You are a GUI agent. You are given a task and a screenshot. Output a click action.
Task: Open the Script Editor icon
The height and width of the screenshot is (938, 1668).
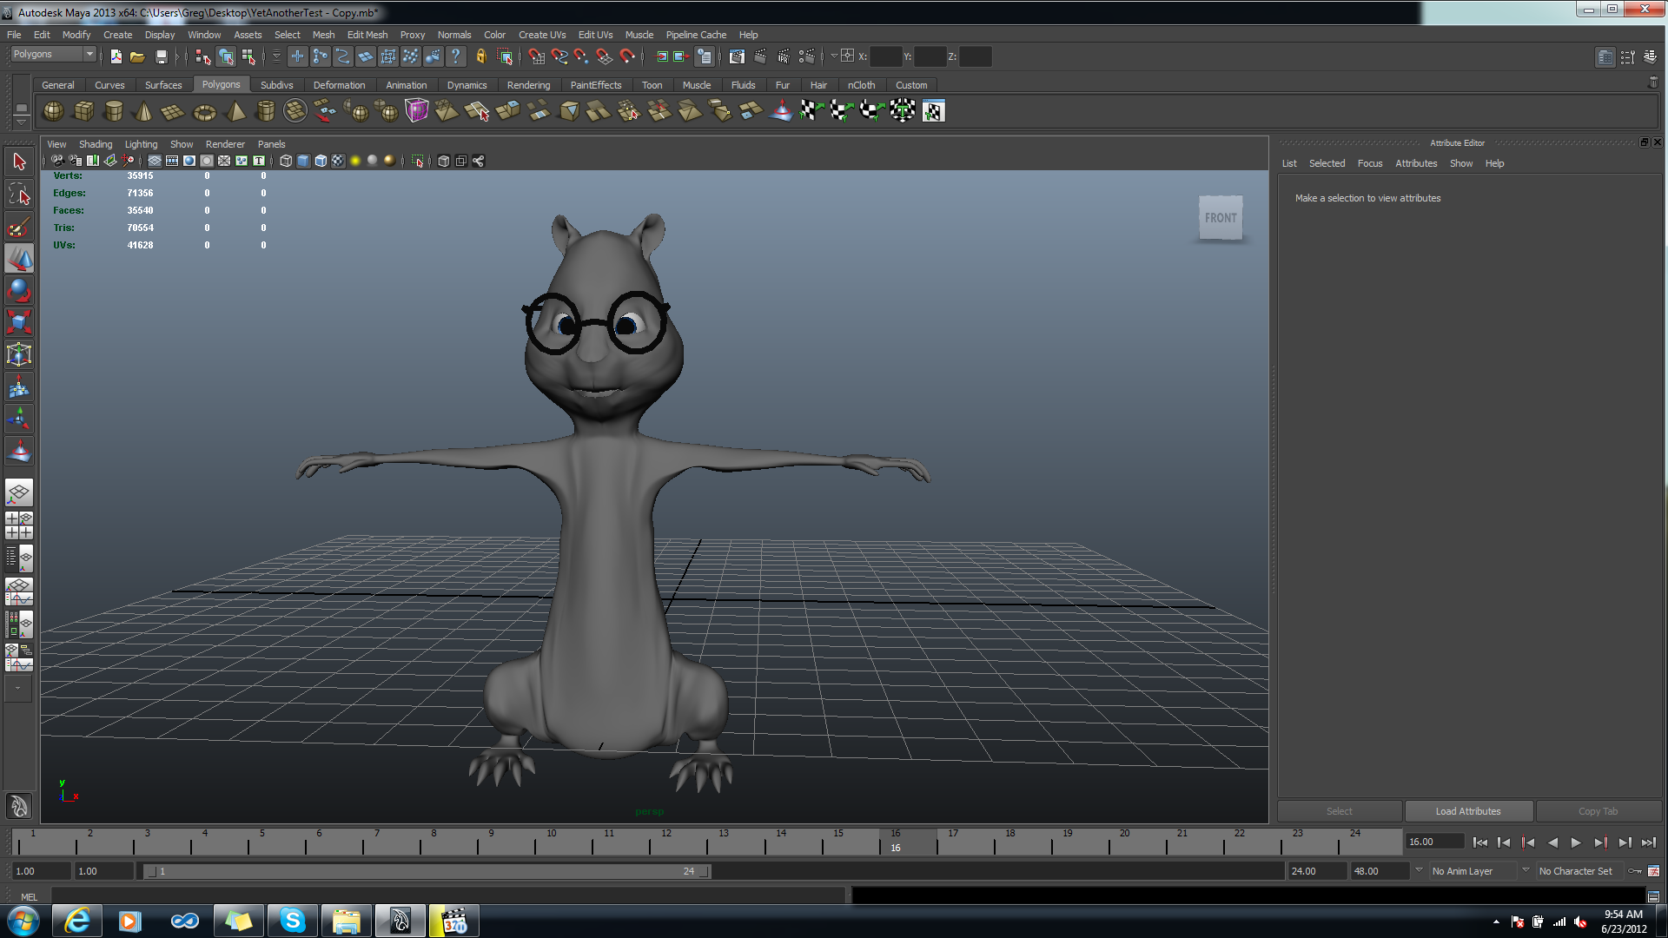point(1653,896)
